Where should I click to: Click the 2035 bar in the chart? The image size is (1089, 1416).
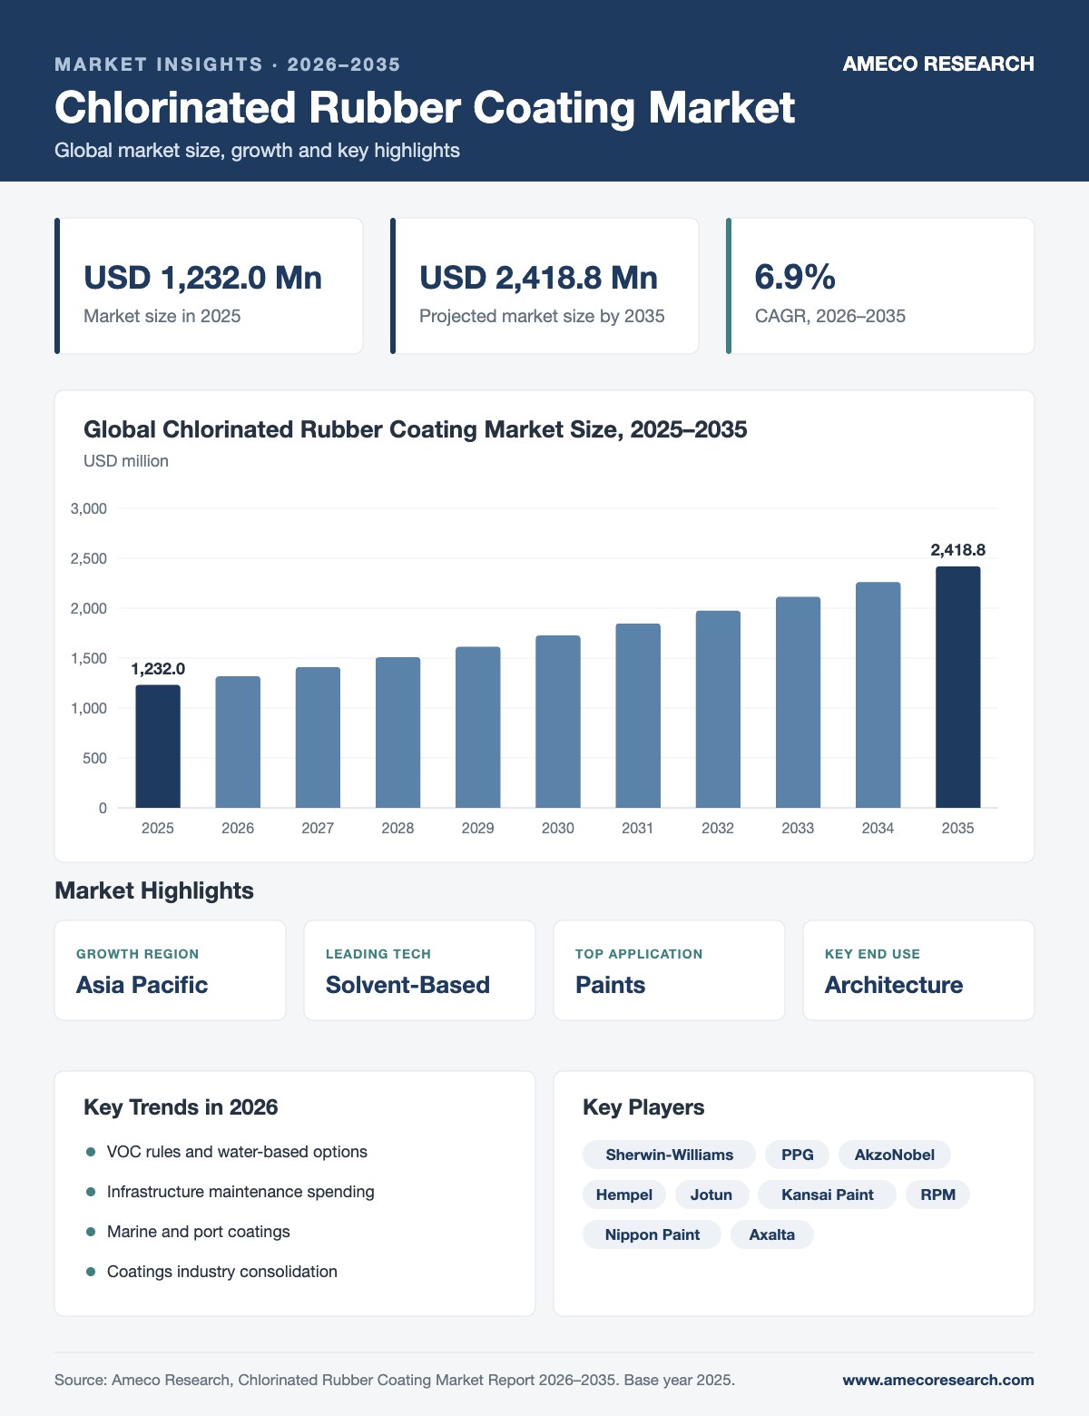[958, 687]
